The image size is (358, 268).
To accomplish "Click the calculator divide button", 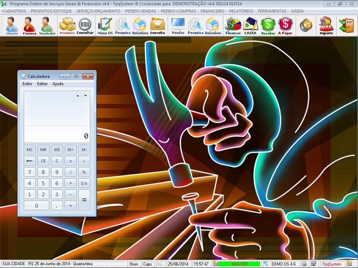I will 71,172.
